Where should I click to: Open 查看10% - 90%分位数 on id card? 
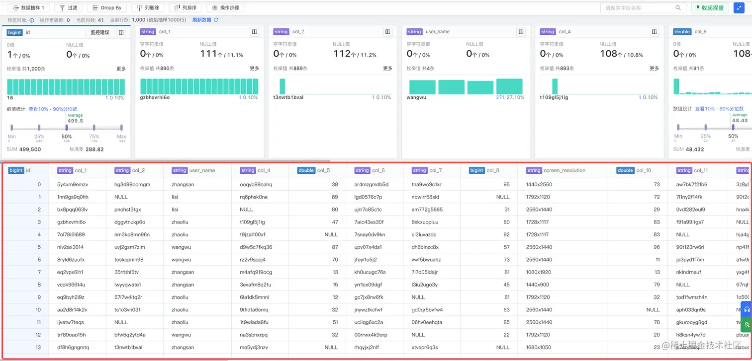53,109
